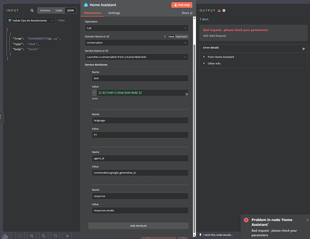
Task: Click the zoom out canvas icon
Action: [43, 236]
